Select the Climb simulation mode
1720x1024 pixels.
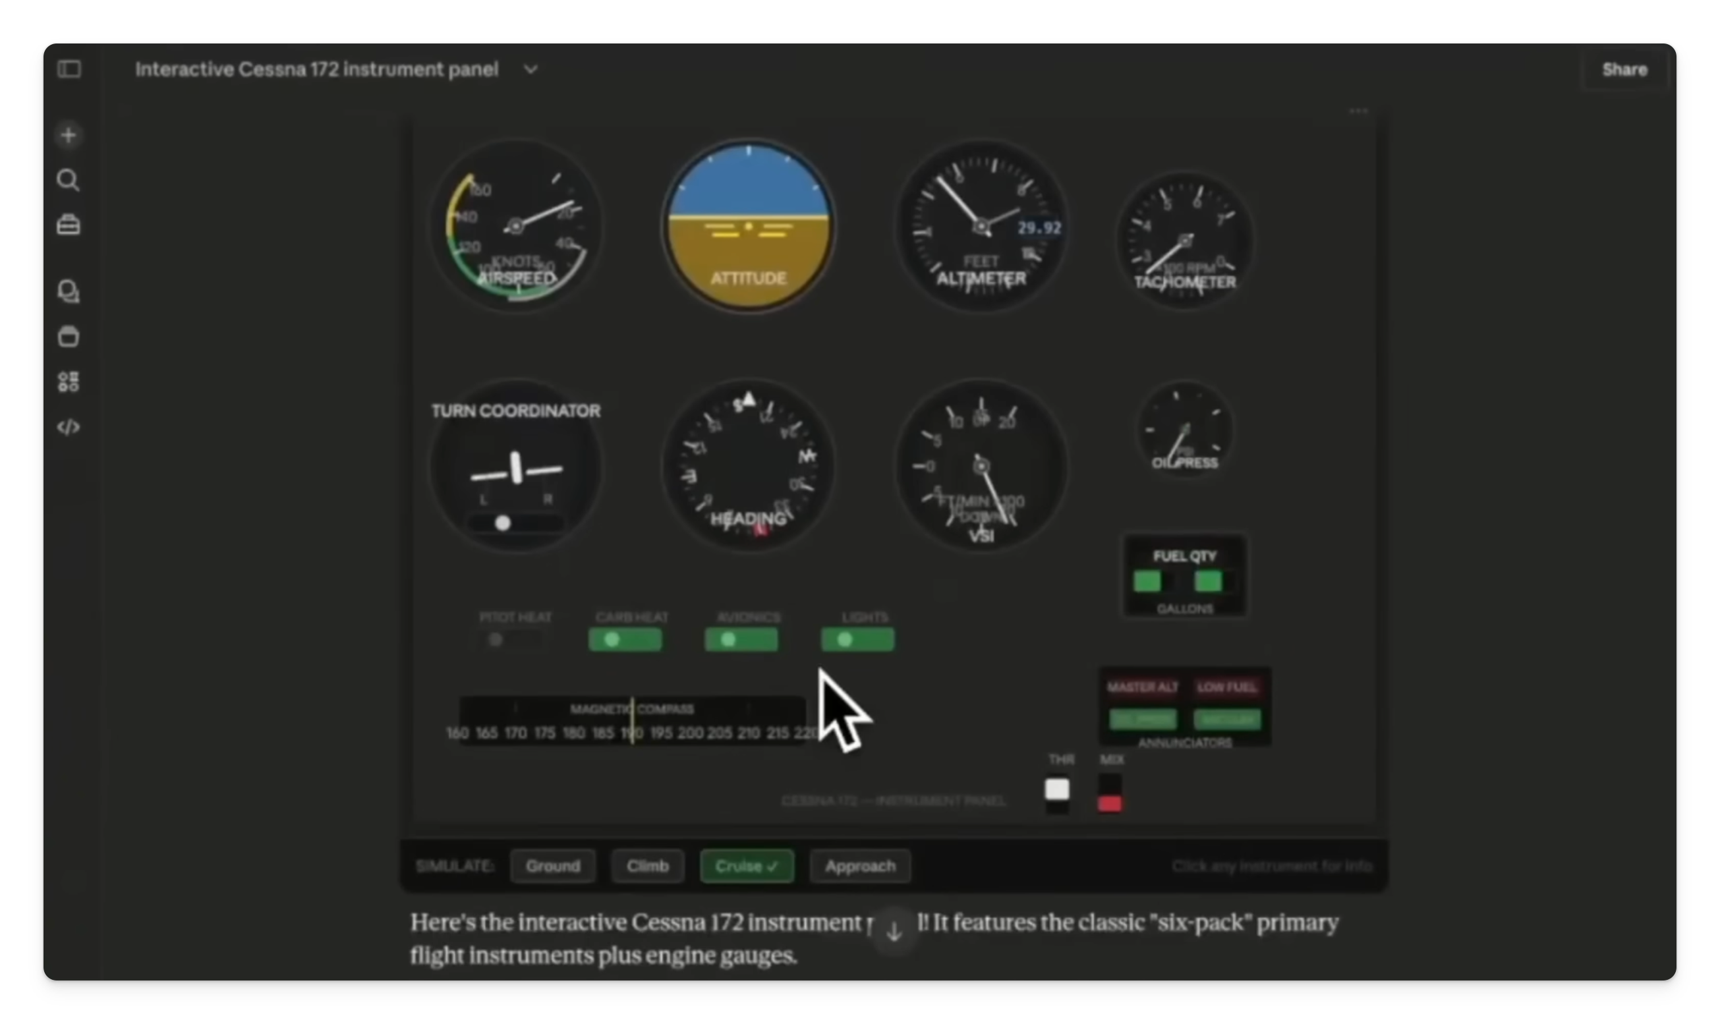[x=648, y=866]
